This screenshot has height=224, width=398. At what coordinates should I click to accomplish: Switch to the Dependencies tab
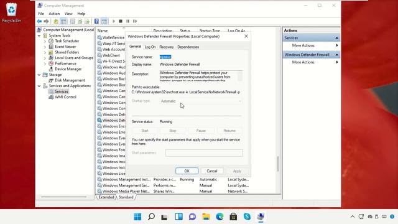tap(188, 47)
